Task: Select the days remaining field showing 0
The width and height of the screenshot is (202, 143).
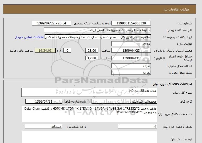Action: [68, 51]
